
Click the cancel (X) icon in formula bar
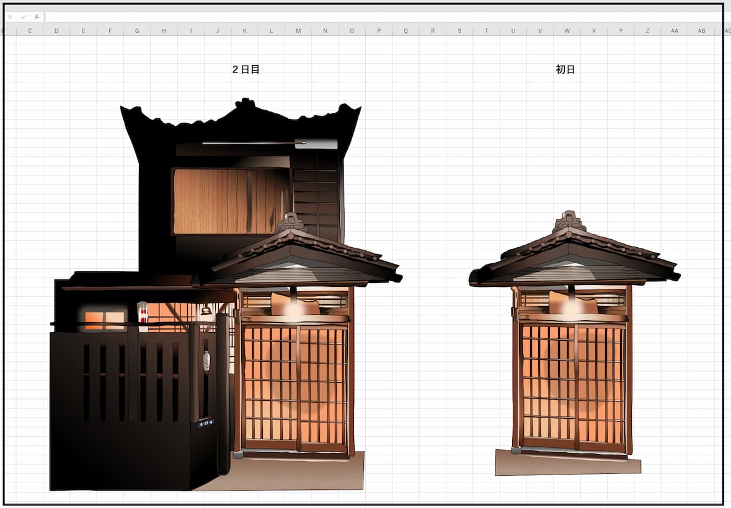pyautogui.click(x=10, y=17)
